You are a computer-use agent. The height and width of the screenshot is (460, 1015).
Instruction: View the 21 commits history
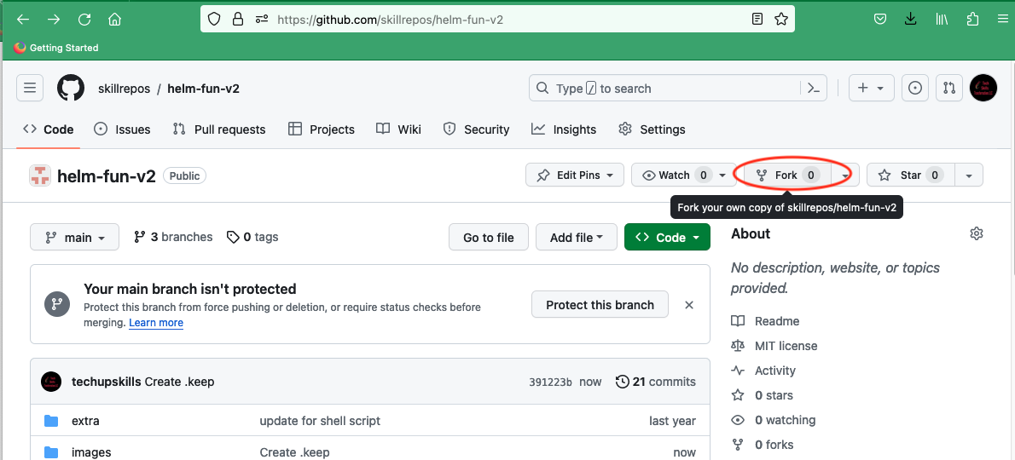point(656,382)
